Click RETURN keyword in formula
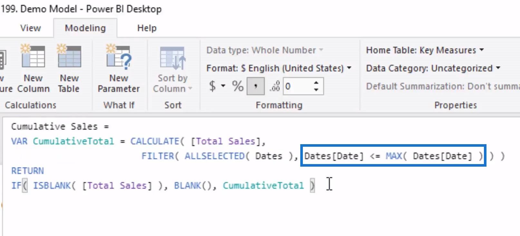520x236 pixels. tap(28, 171)
